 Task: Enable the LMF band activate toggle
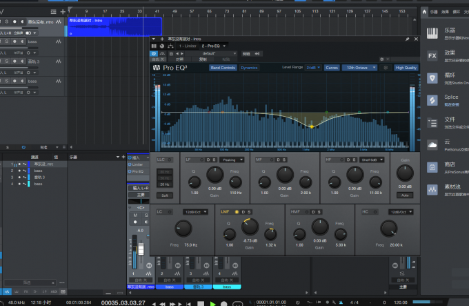(x=237, y=212)
